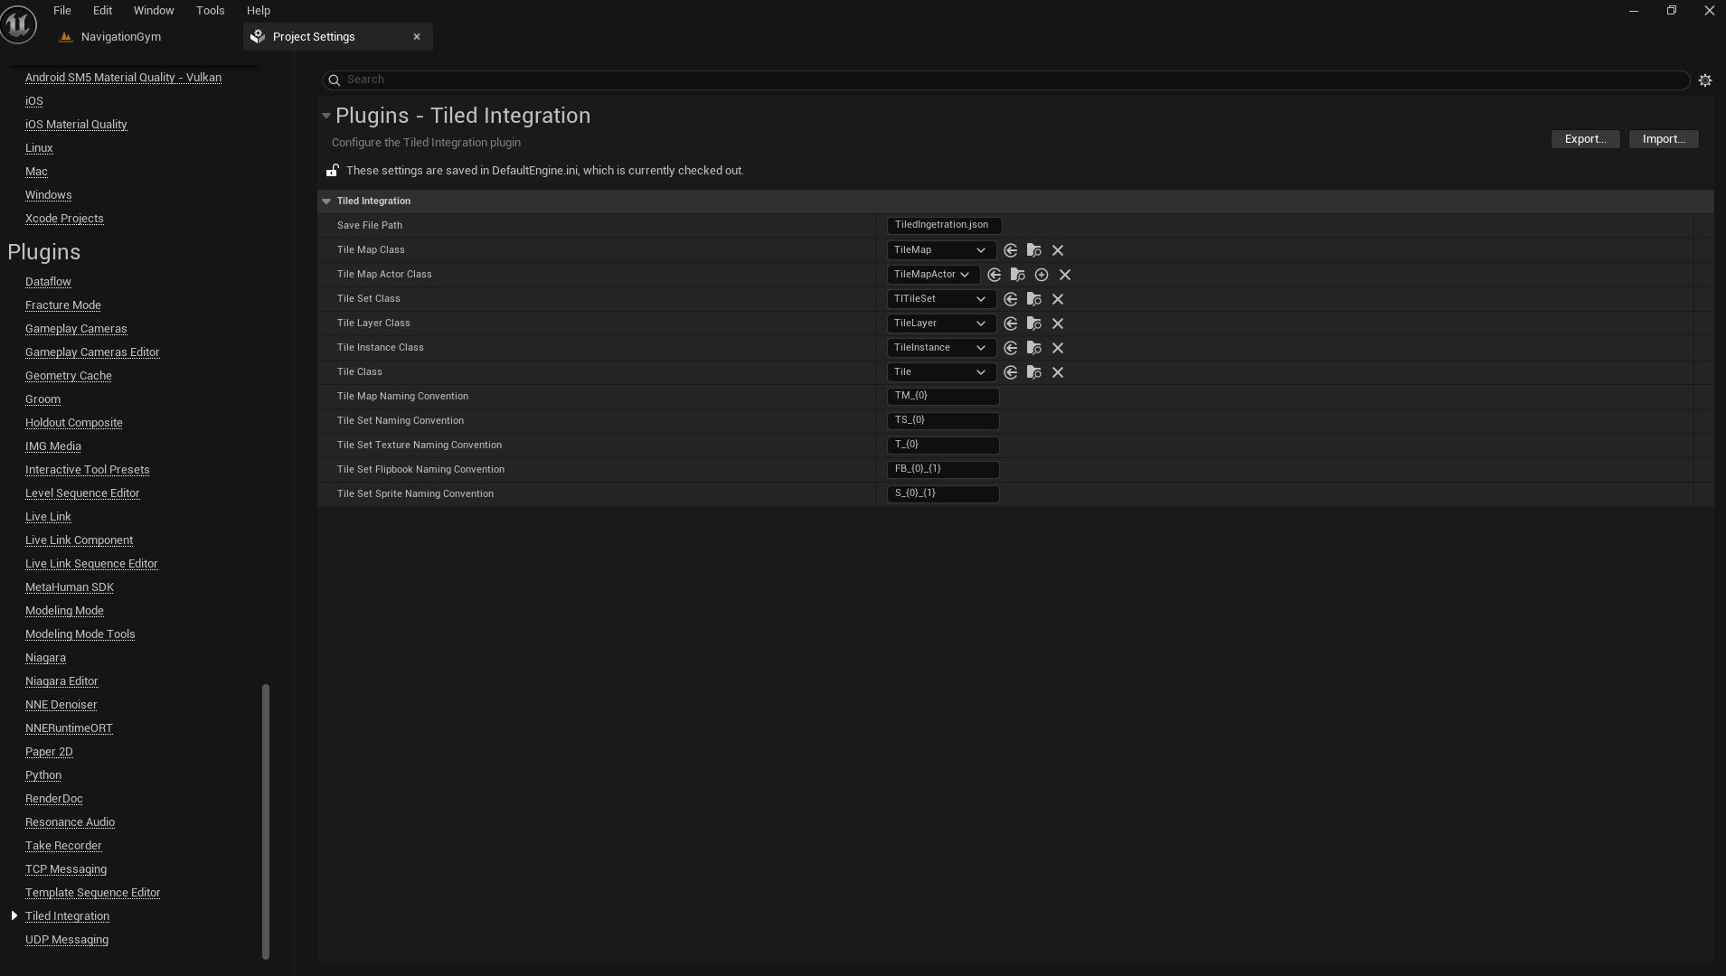The image size is (1726, 976).
Task: Use selected asset for Tile Map Actor Class
Action: 995,275
